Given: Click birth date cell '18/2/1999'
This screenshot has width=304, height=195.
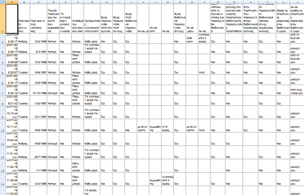Looking at the screenshot, I should 38,38.
